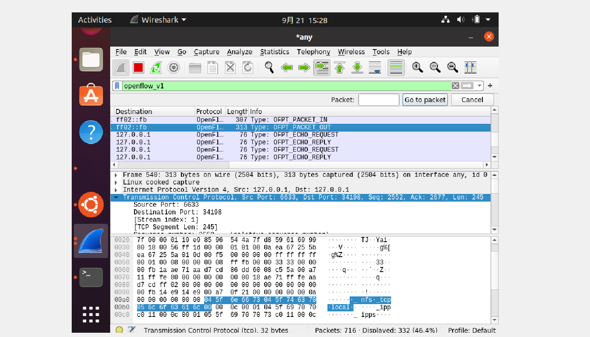
Task: Open the expert information circle in status bar
Action: coord(119,330)
